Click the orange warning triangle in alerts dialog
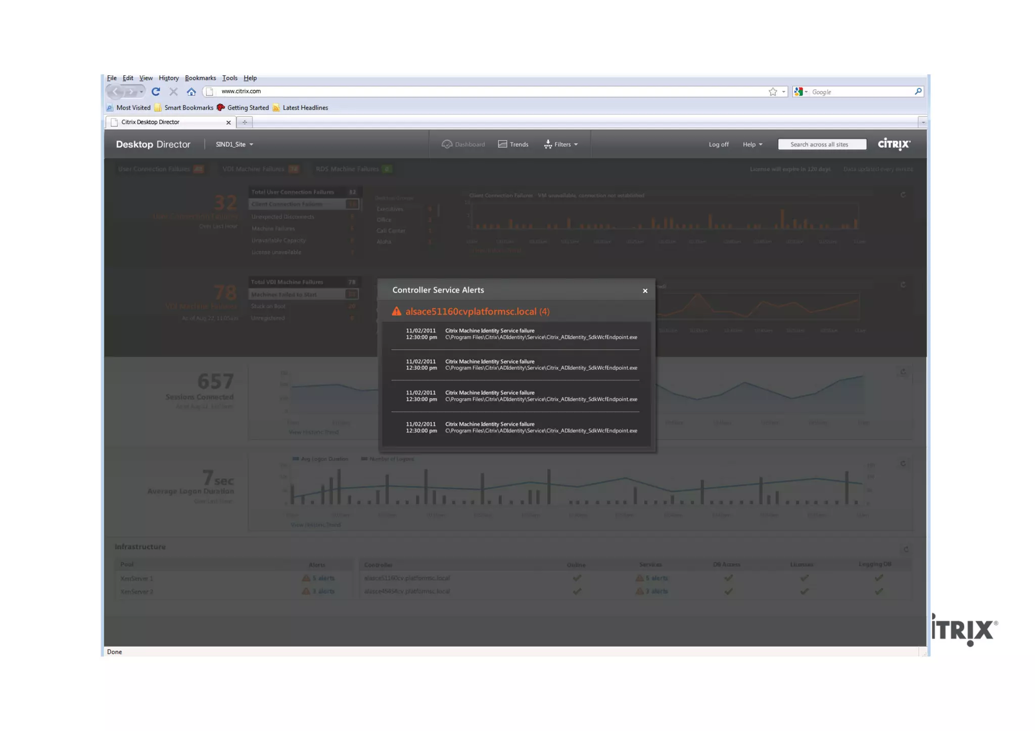The height and width of the screenshot is (731, 1035). pos(397,311)
